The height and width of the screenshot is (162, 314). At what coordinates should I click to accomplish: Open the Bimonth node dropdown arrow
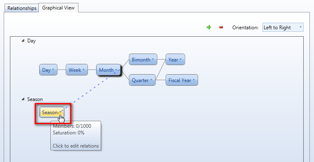point(153,59)
